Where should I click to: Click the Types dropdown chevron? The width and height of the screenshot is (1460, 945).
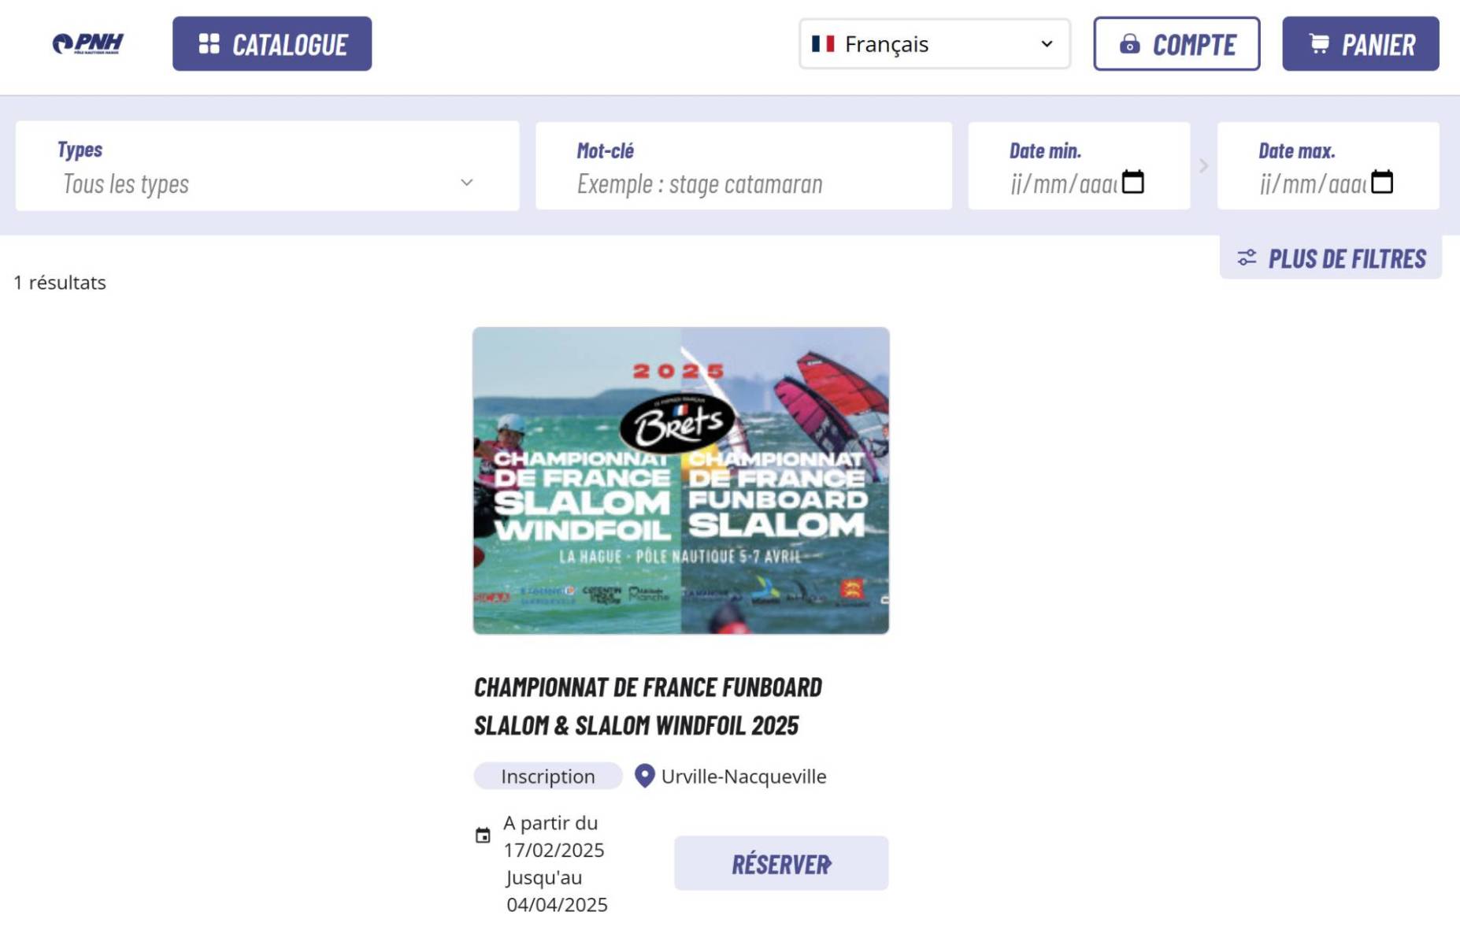point(467,183)
